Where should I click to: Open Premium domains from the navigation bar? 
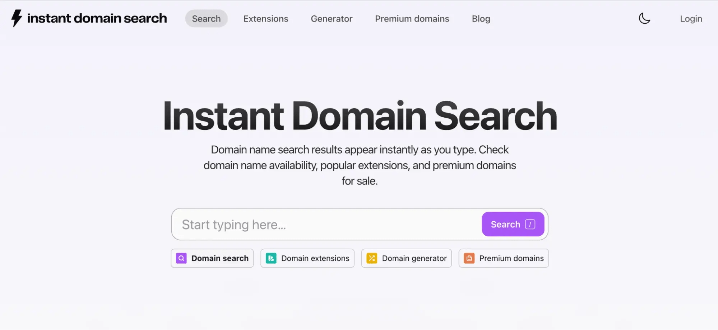(412, 18)
